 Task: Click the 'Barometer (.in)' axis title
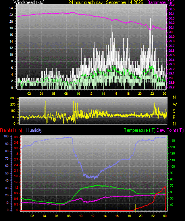coord(161,2)
